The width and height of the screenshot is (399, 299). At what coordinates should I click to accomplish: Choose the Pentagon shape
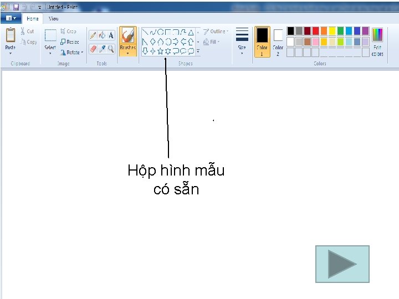(x=160, y=42)
